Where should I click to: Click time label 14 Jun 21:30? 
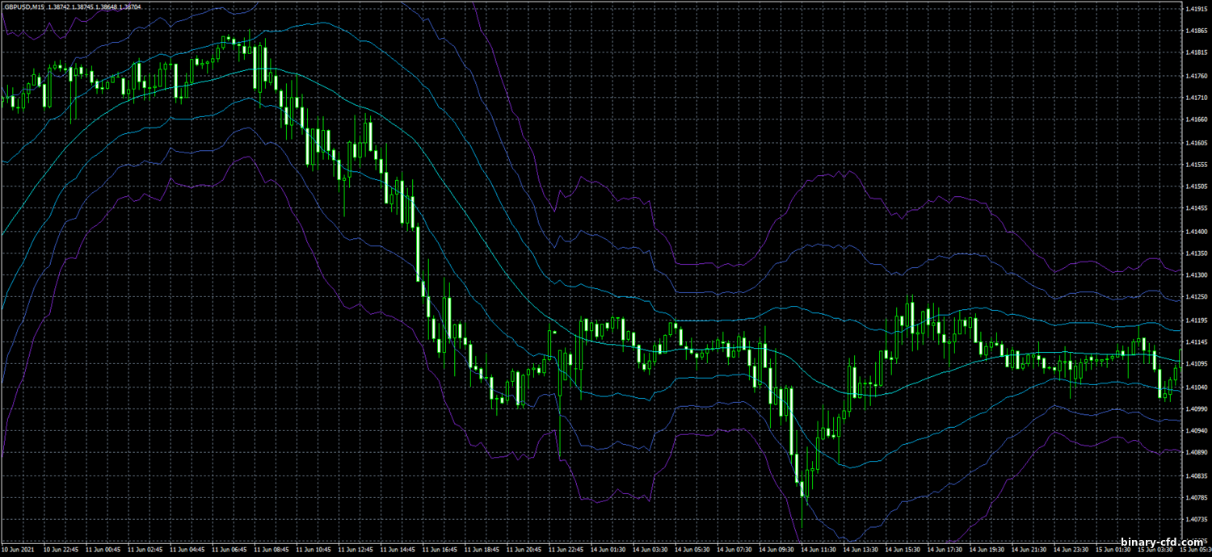(1031, 549)
